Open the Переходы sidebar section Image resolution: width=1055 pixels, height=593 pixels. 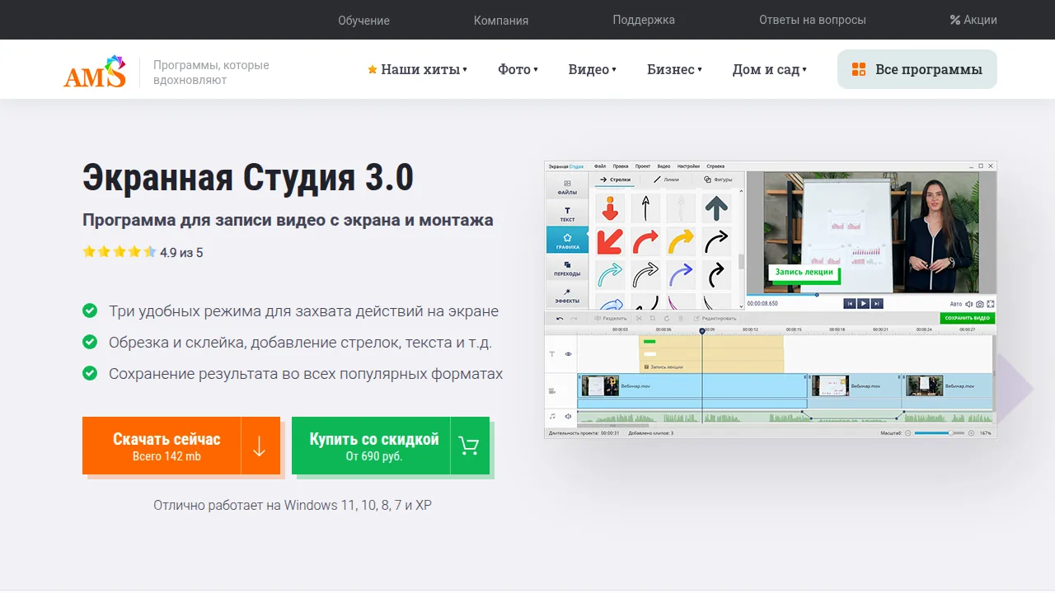pyautogui.click(x=567, y=268)
